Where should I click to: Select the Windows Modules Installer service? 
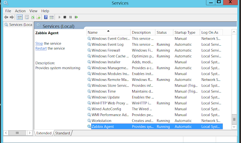154,74
